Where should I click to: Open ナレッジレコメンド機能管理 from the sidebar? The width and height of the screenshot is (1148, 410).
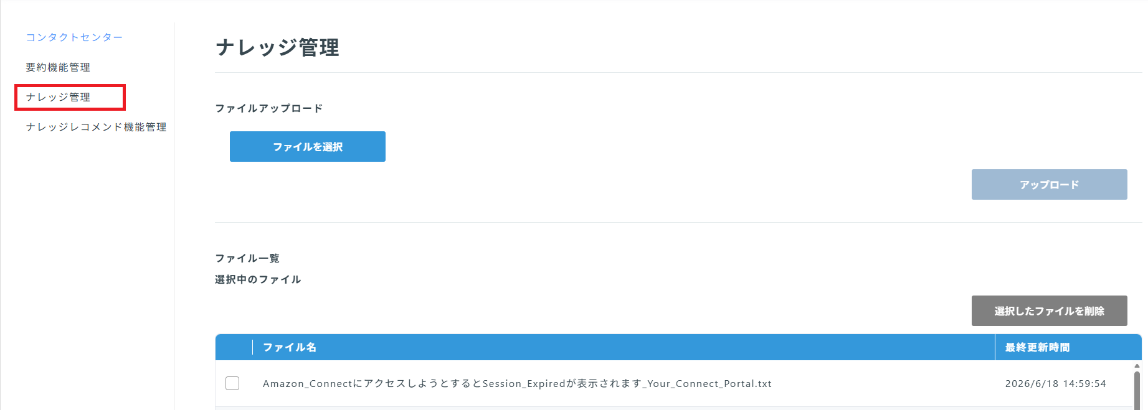[x=96, y=127]
